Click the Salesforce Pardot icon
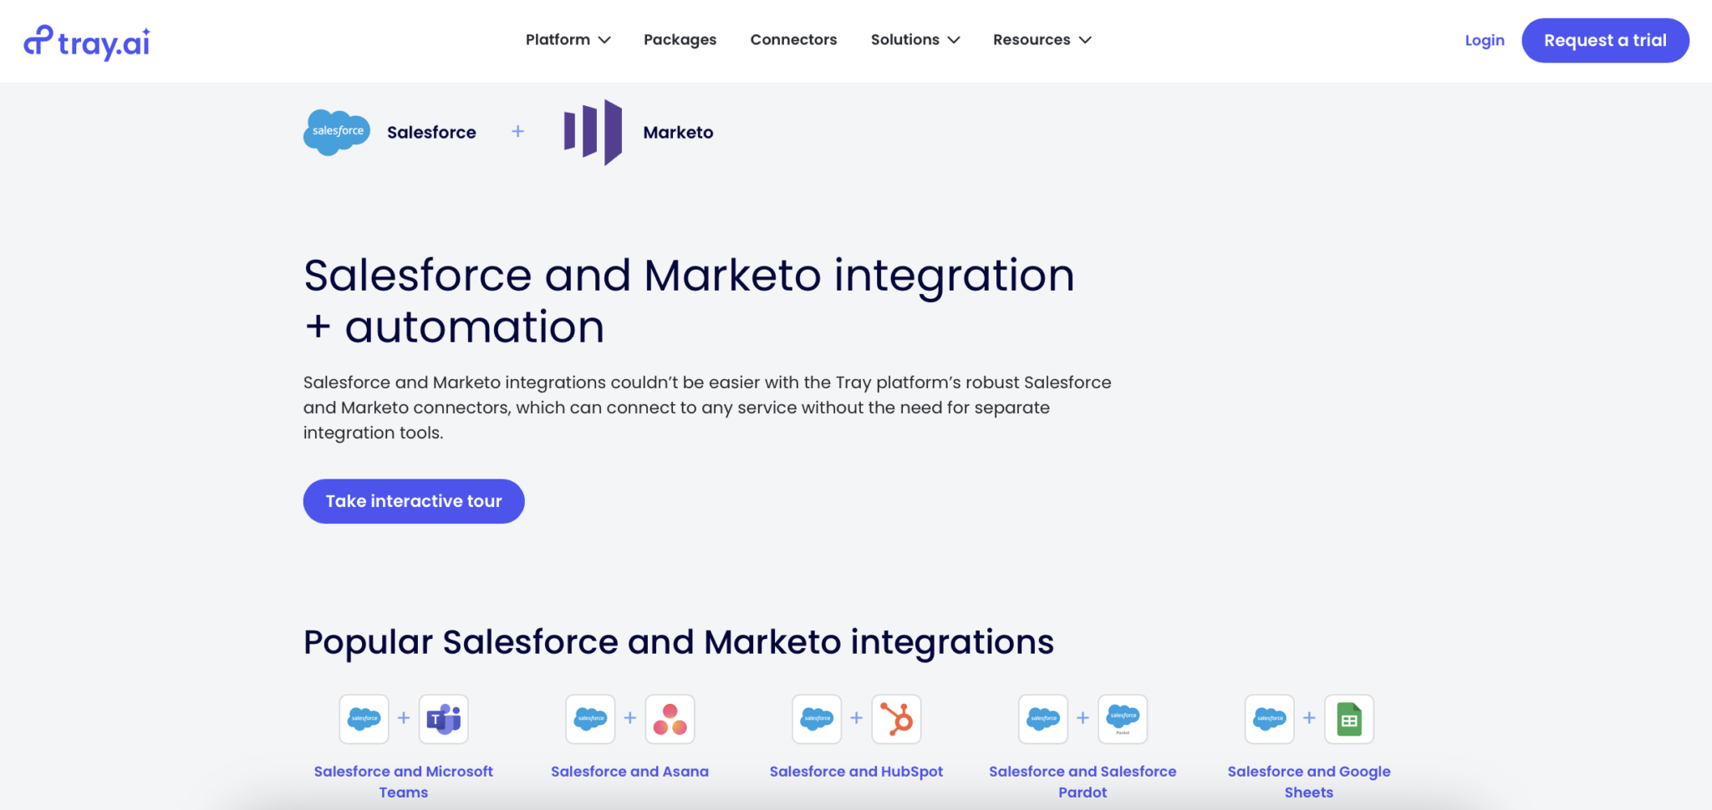1712x810 pixels. (x=1122, y=718)
